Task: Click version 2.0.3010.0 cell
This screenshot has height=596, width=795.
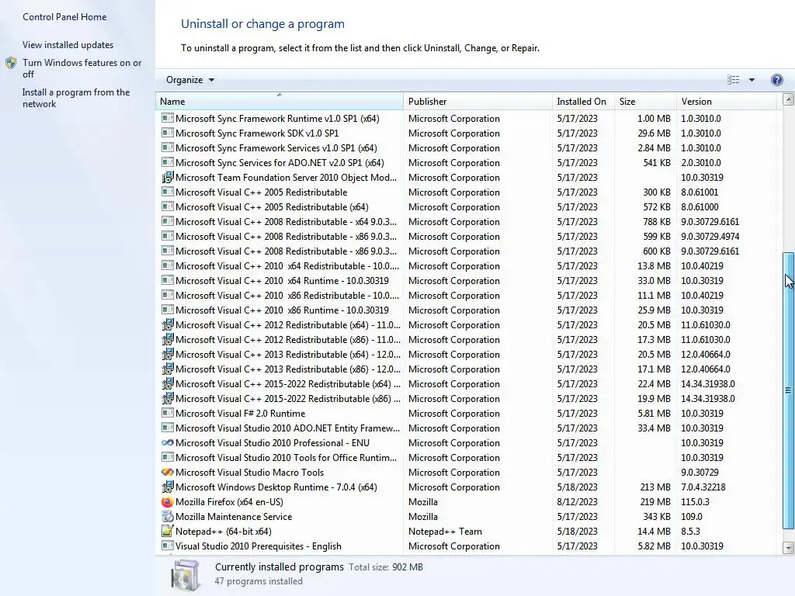Action: pos(701,162)
